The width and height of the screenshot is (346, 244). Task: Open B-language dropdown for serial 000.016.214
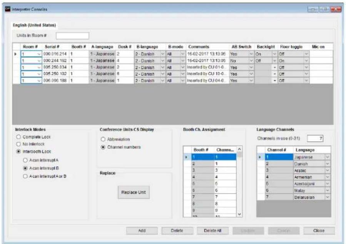163,54
